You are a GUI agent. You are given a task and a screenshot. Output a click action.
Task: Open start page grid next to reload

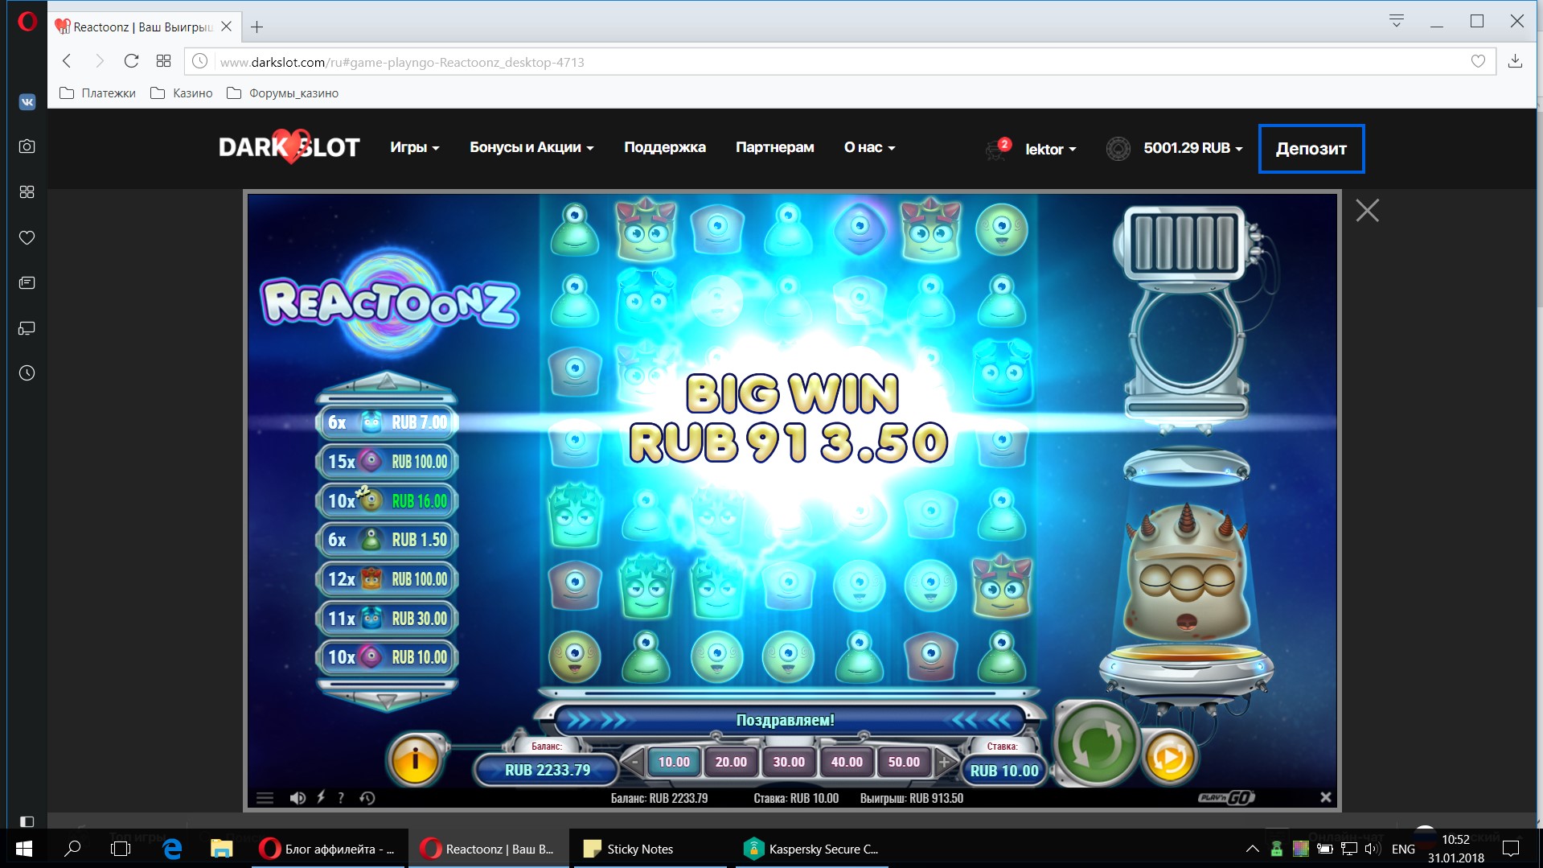tap(164, 61)
